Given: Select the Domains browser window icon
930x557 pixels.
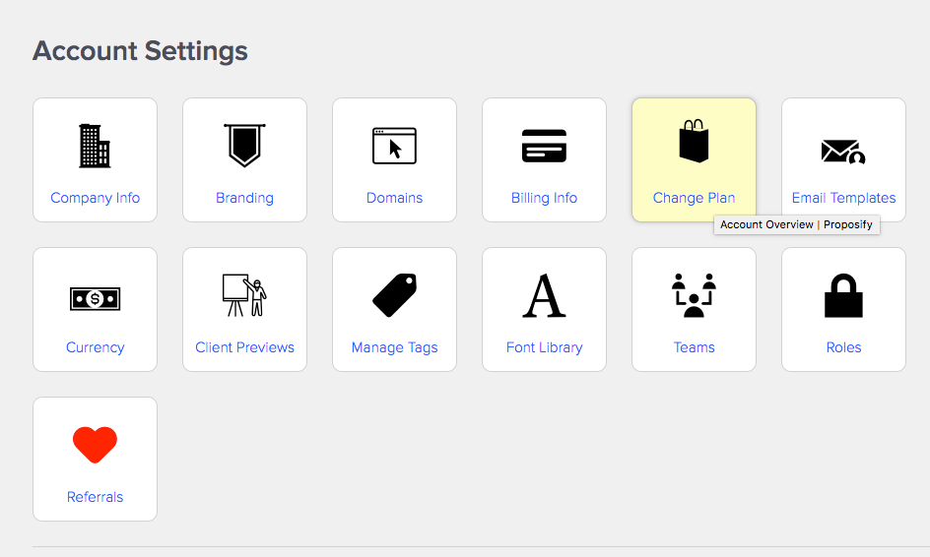Looking at the screenshot, I should tap(394, 146).
